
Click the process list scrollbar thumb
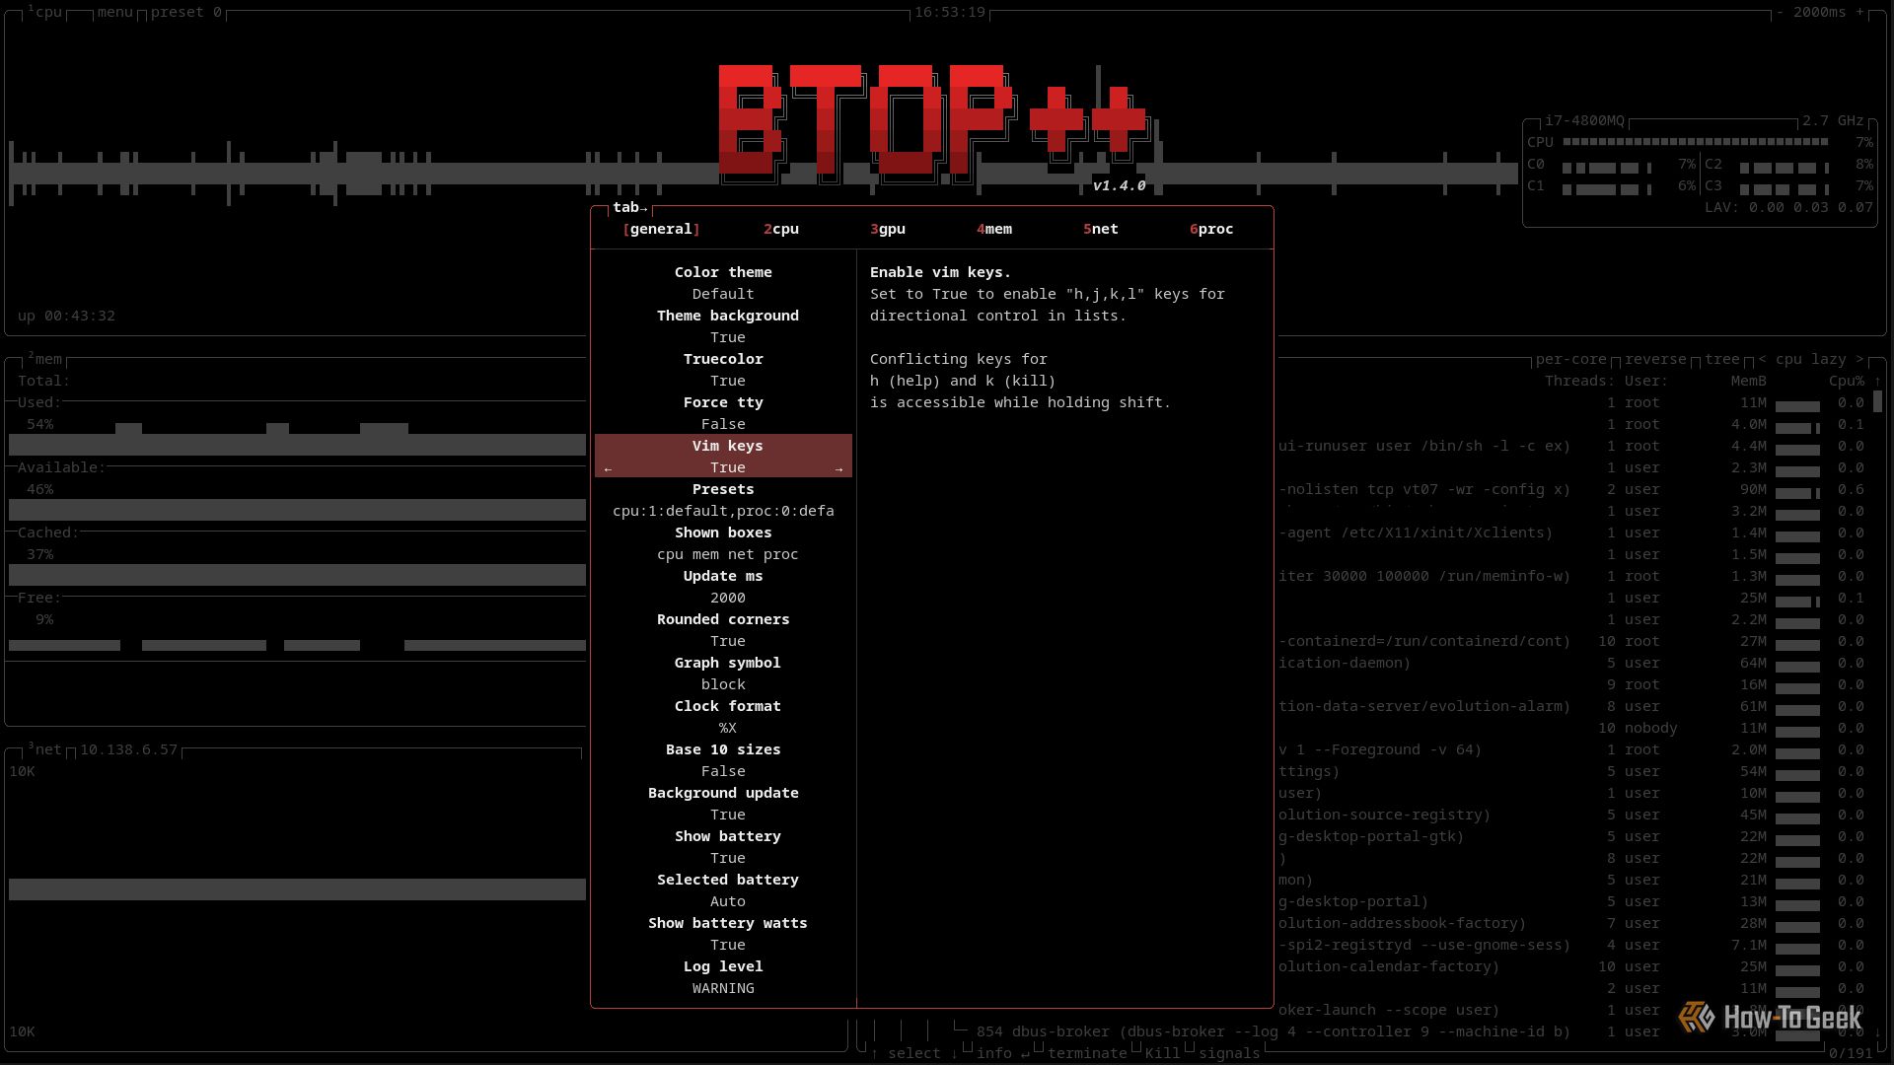coord(1877,401)
